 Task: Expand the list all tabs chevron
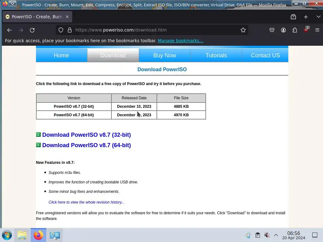pos(319,17)
